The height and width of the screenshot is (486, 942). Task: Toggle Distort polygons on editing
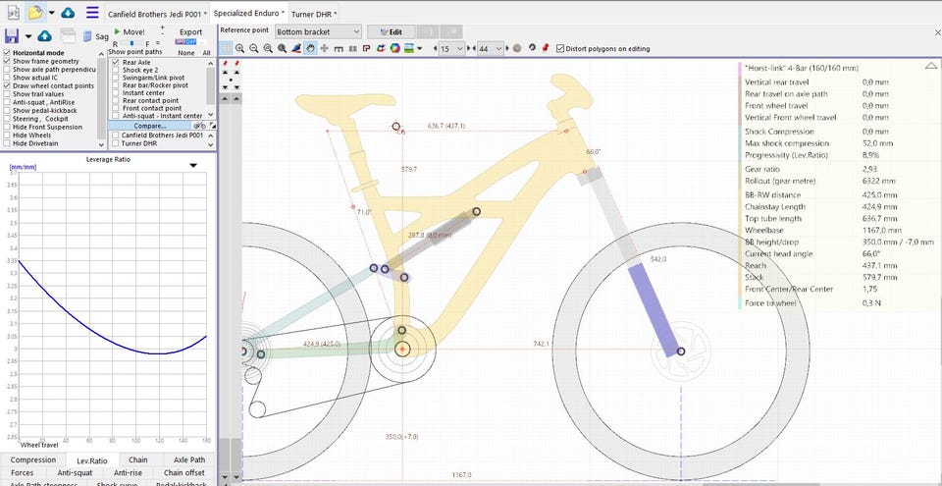point(560,48)
